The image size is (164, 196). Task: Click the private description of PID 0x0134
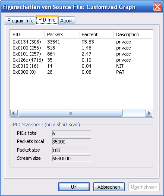123,42
